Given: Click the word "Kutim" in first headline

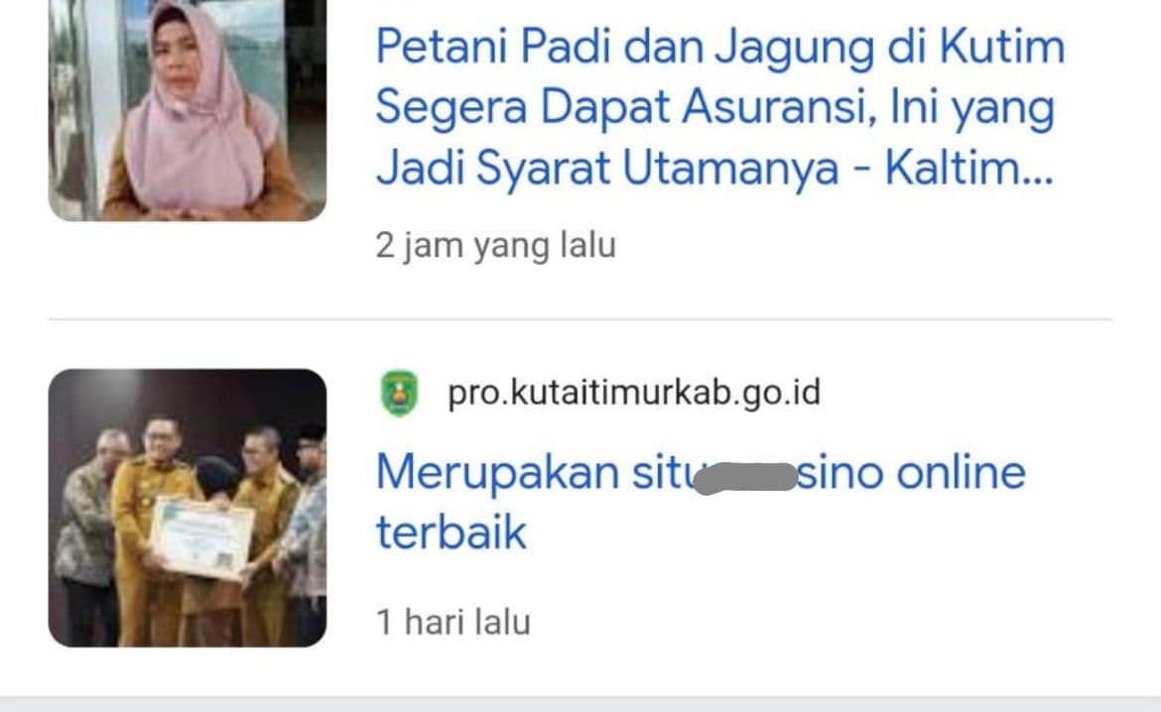Looking at the screenshot, I should [1002, 46].
